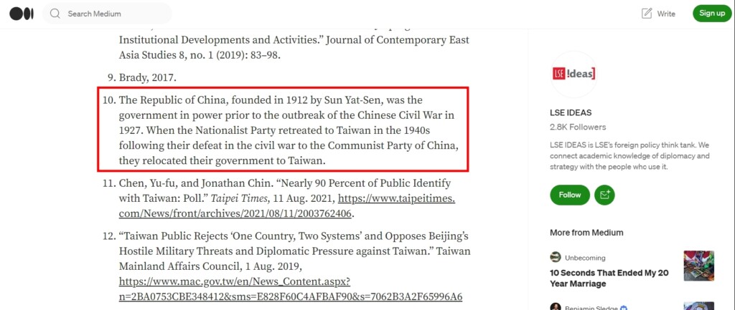
Task: Open the Taipei Times article link
Action: [287, 206]
